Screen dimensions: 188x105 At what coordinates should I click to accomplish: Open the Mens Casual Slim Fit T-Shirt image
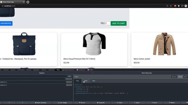coord(94,44)
